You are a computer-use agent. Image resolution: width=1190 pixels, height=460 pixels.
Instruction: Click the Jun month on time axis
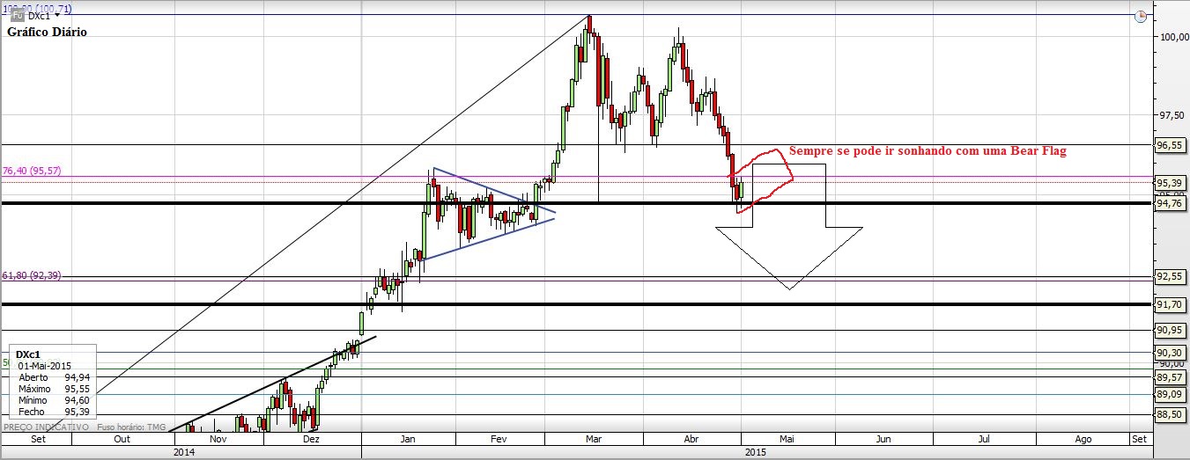point(883,438)
